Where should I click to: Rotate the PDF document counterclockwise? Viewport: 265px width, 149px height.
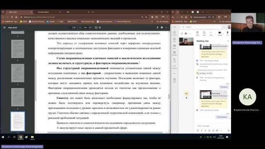(x=100, y=28)
